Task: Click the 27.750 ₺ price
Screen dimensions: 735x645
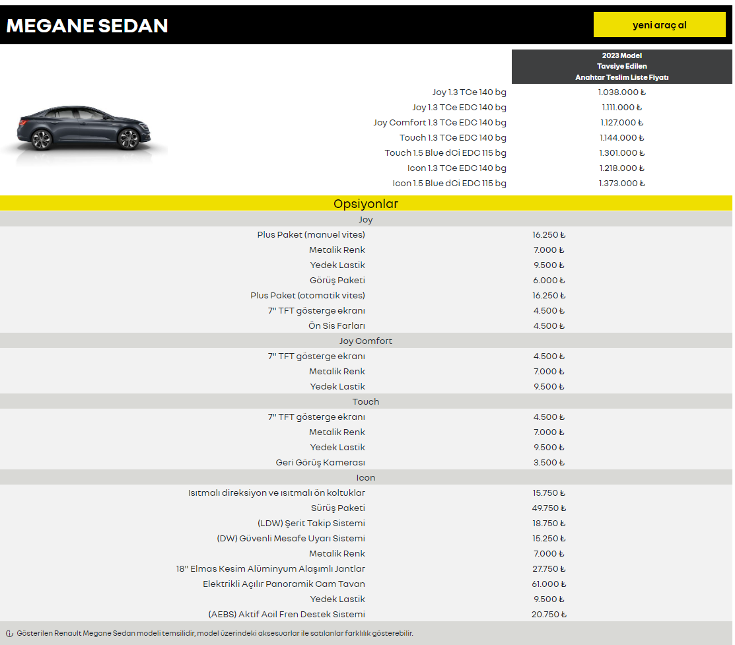Action: point(549,568)
